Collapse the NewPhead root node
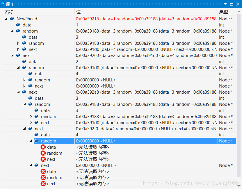The width and height of the screenshot is (242, 189). click(x=6, y=19)
